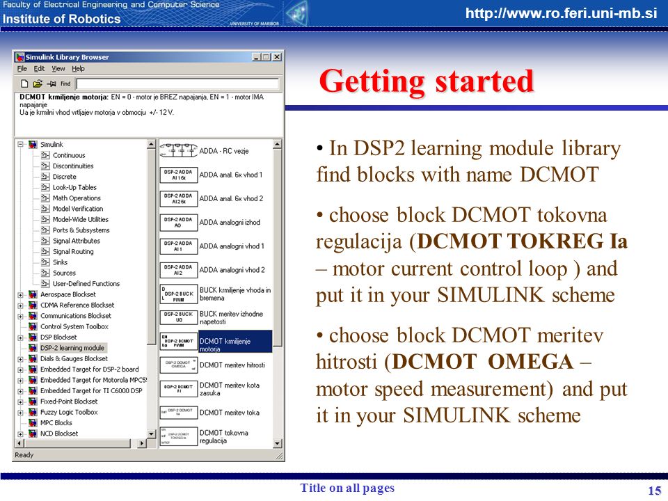This screenshot has width=668, height=501.
Task: Select the Sources library
Action: [x=64, y=273]
